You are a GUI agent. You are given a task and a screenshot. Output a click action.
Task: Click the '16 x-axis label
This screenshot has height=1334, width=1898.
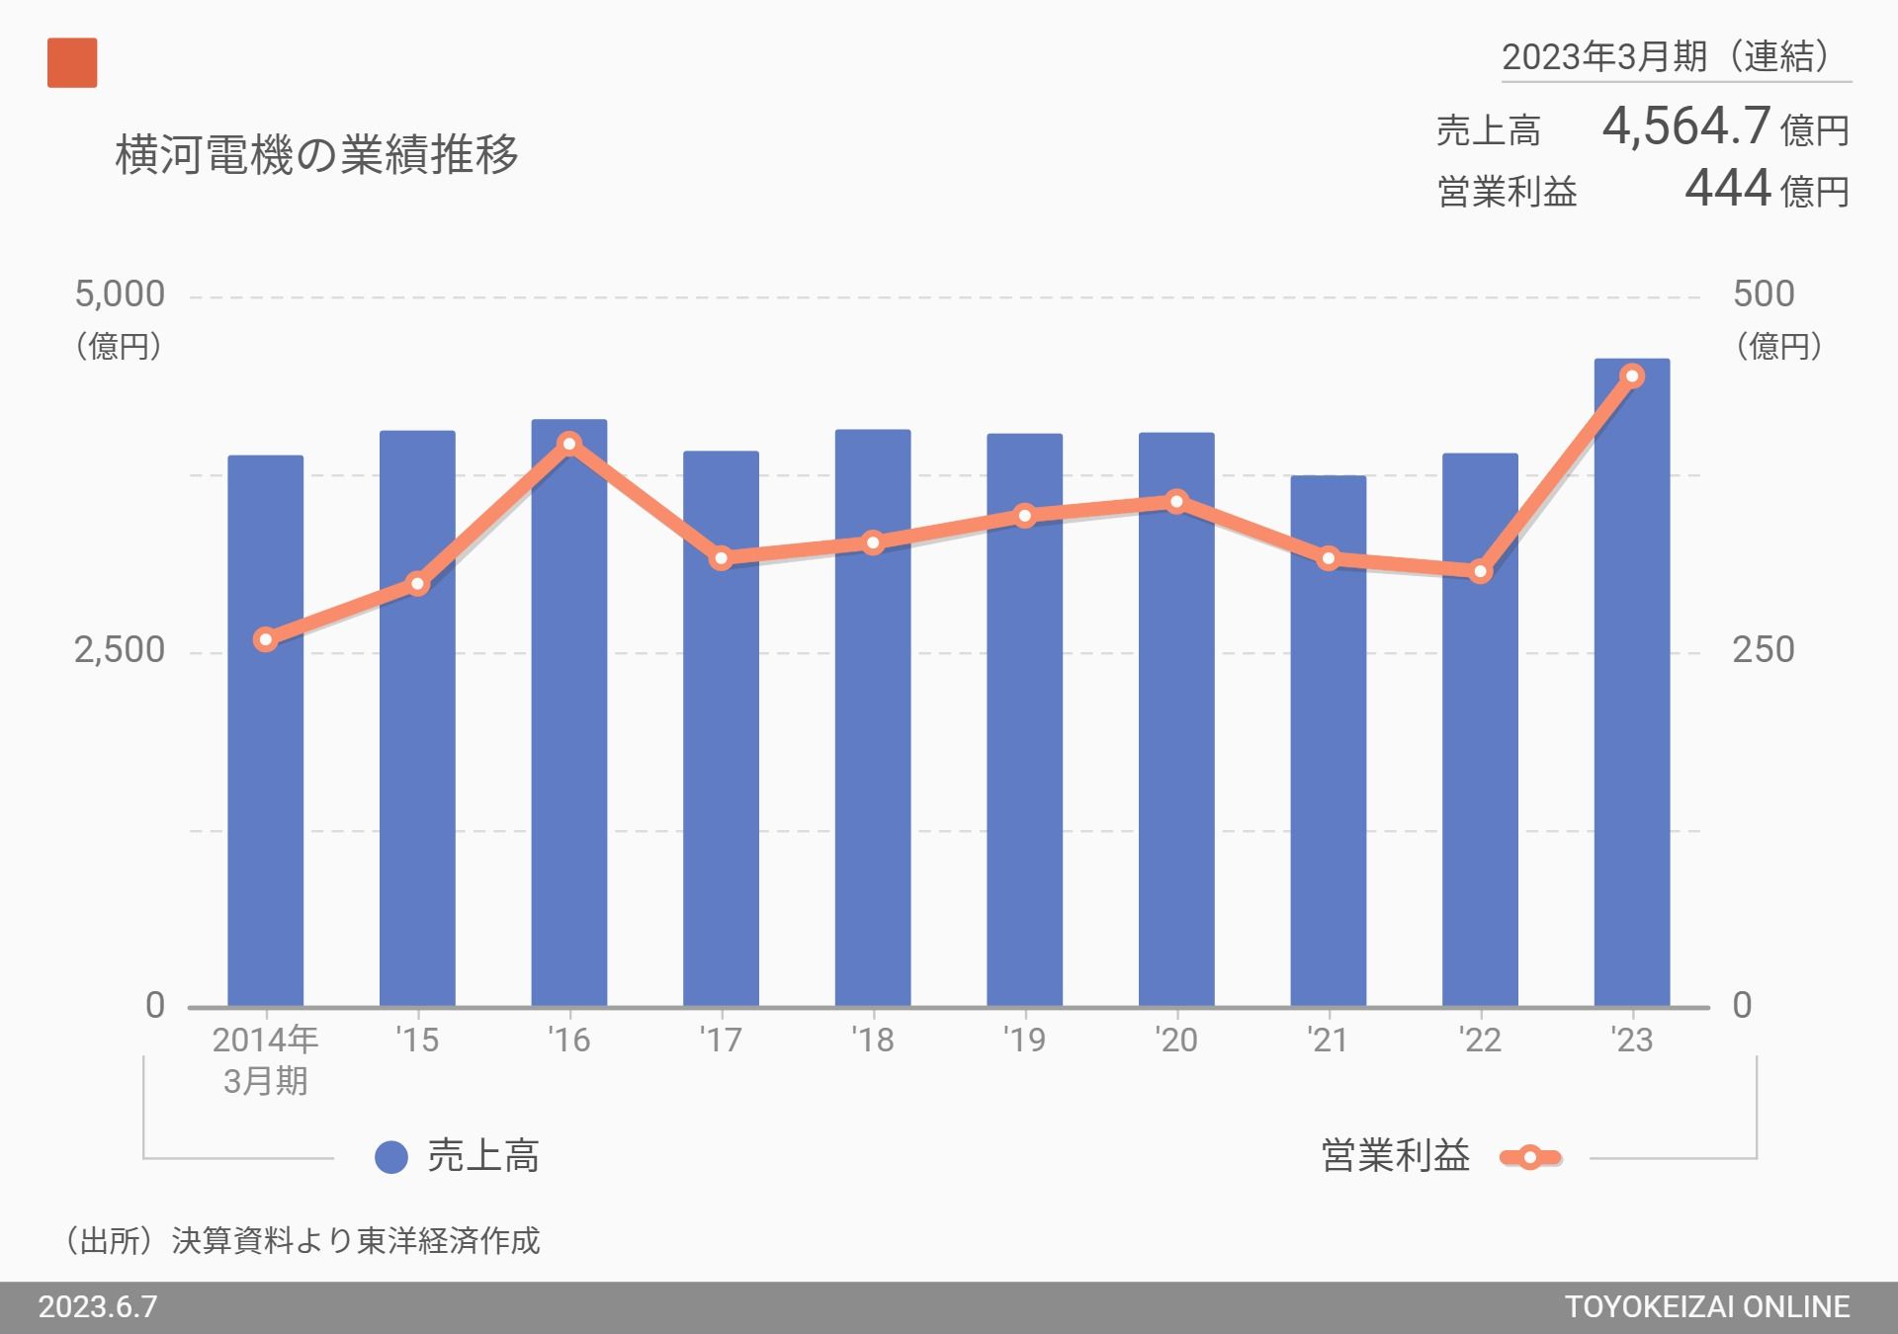[x=568, y=1040]
